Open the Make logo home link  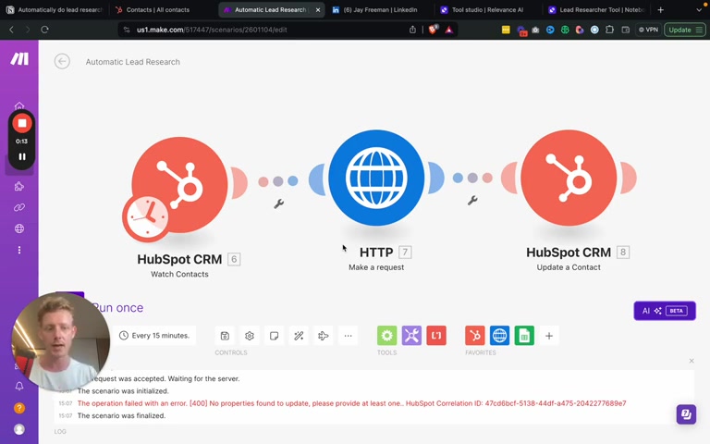pos(19,58)
